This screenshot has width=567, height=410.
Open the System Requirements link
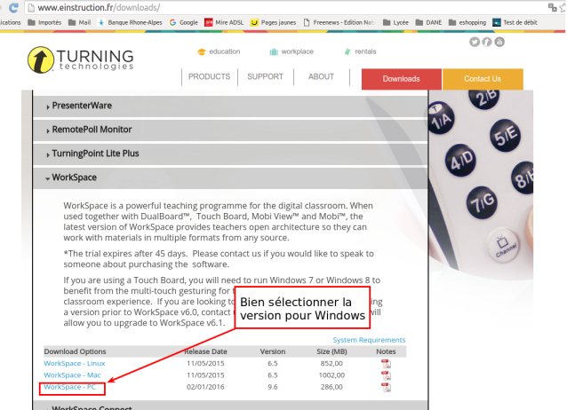point(369,340)
